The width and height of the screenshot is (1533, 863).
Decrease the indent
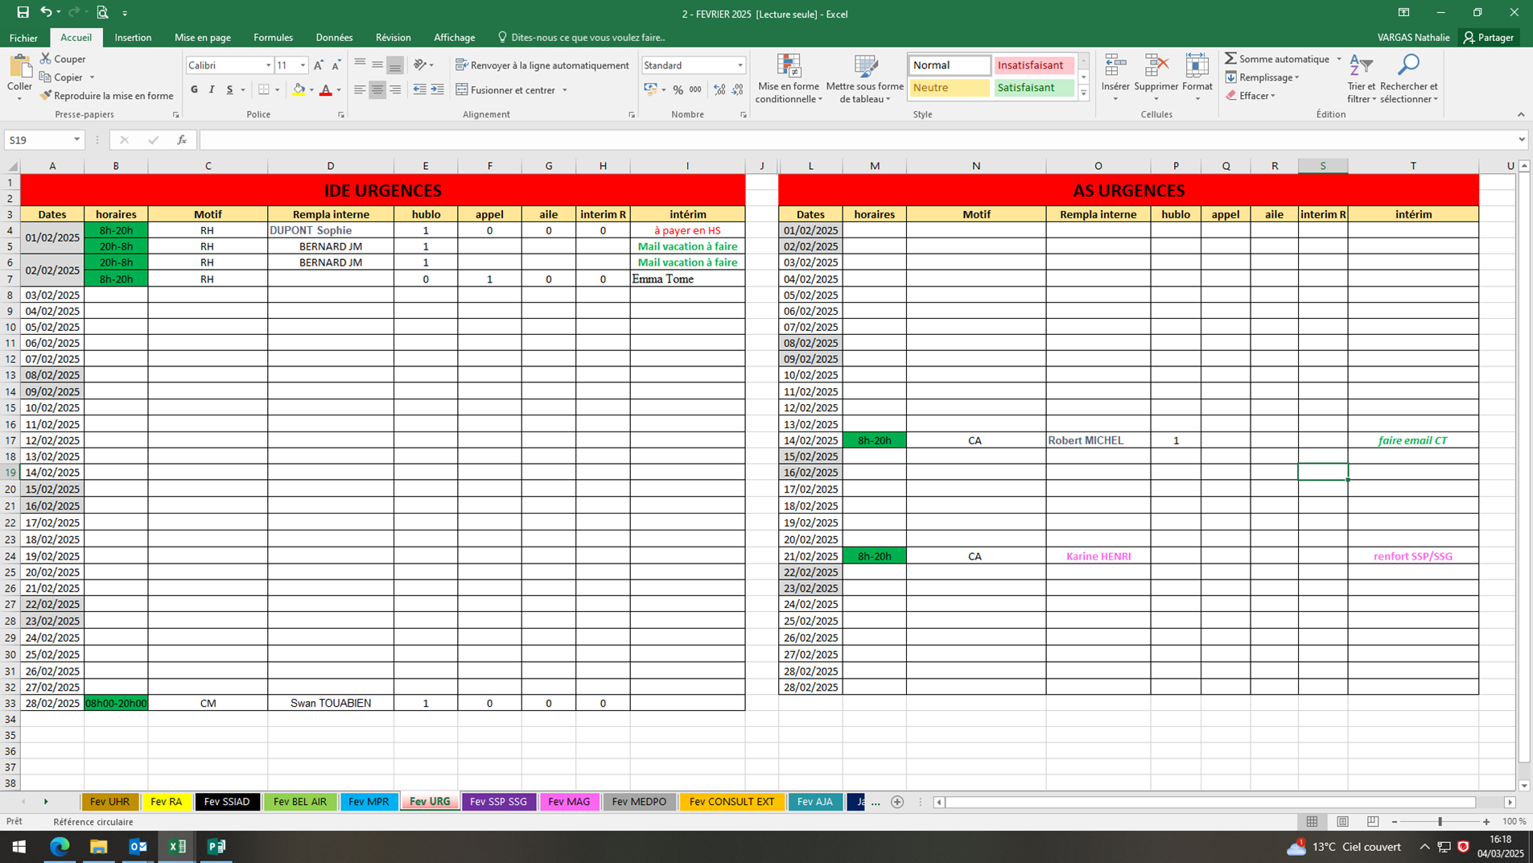pyautogui.click(x=419, y=90)
